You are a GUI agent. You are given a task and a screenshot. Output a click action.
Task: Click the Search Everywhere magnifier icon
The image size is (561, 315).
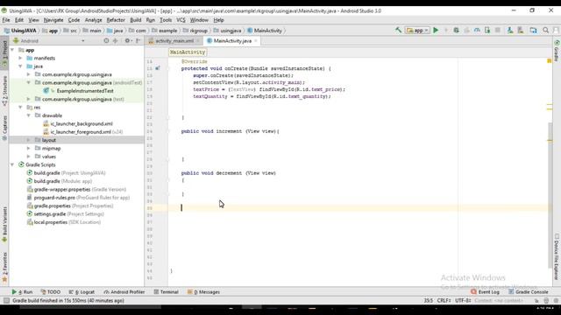tap(545, 31)
